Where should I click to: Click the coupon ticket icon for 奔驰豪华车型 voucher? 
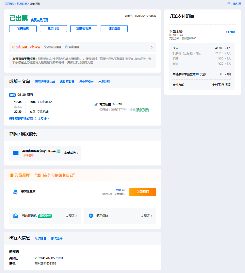pyautogui.click(x=15, y=153)
